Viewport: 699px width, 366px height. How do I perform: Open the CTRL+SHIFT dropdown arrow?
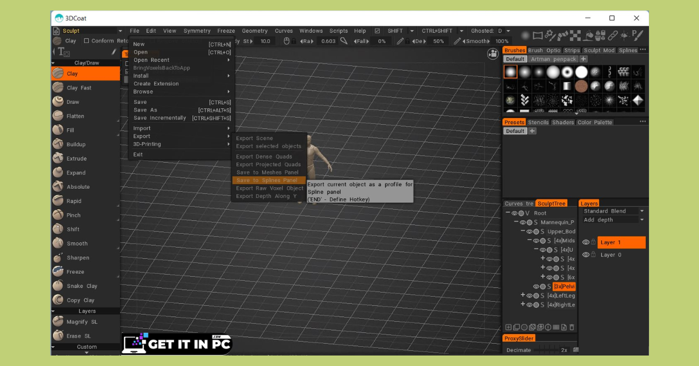point(461,31)
